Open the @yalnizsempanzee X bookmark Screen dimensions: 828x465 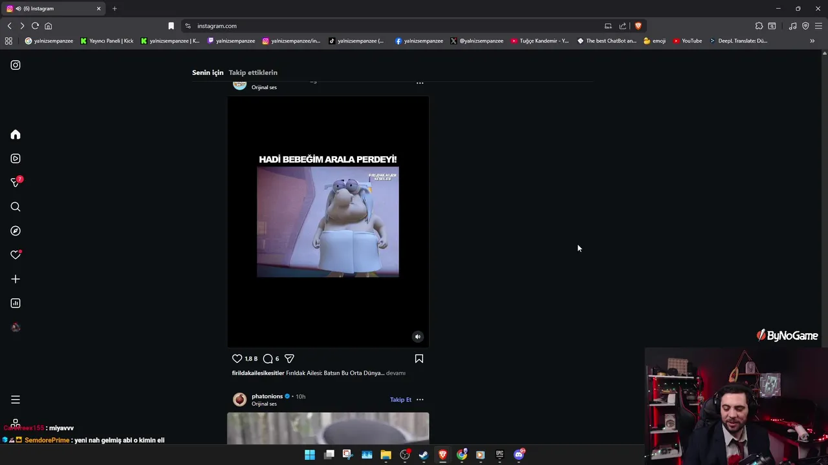pyautogui.click(x=477, y=41)
